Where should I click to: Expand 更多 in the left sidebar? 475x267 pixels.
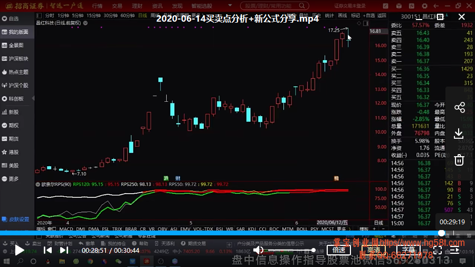11,178
